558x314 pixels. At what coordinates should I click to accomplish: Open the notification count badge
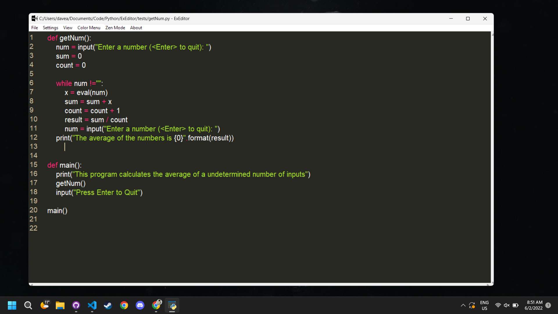tap(548, 305)
